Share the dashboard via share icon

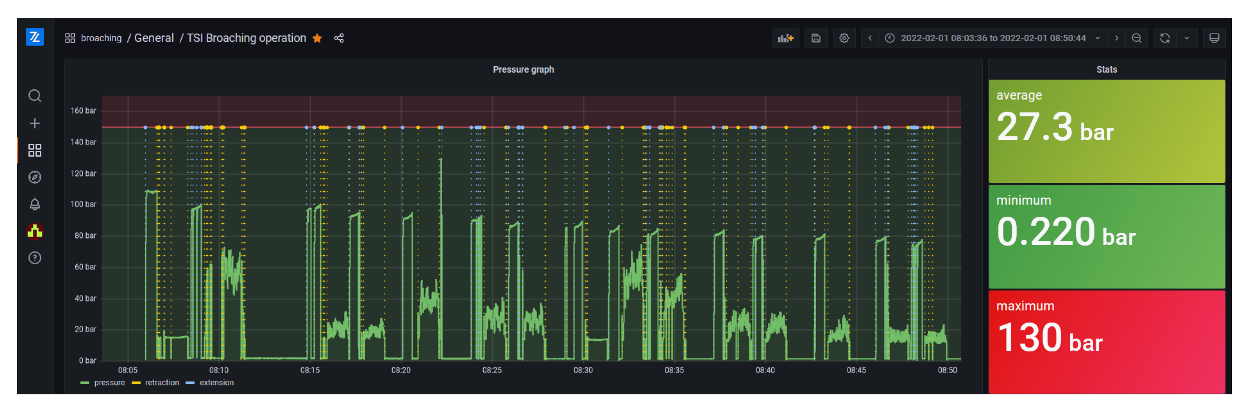click(339, 38)
